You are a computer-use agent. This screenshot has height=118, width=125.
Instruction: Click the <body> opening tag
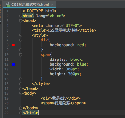29,93
